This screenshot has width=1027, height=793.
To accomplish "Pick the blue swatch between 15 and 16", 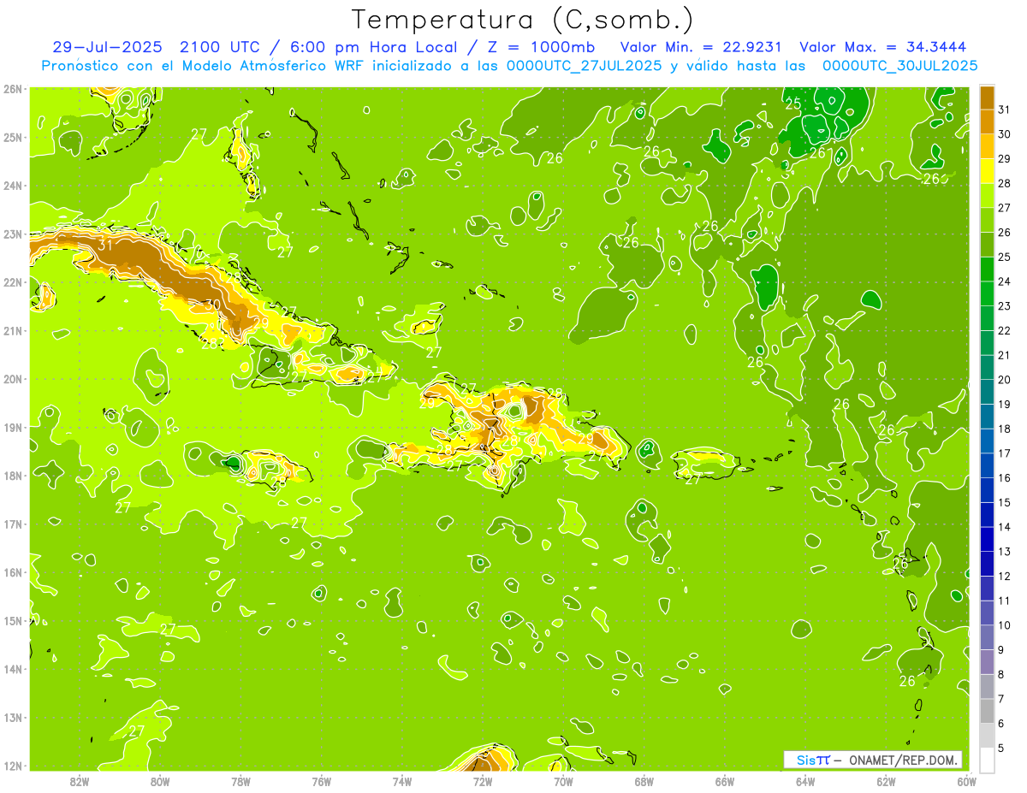I will (x=987, y=490).
